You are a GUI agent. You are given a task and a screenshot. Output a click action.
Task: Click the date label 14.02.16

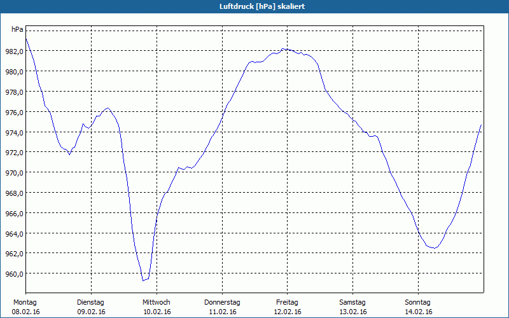coord(419,312)
